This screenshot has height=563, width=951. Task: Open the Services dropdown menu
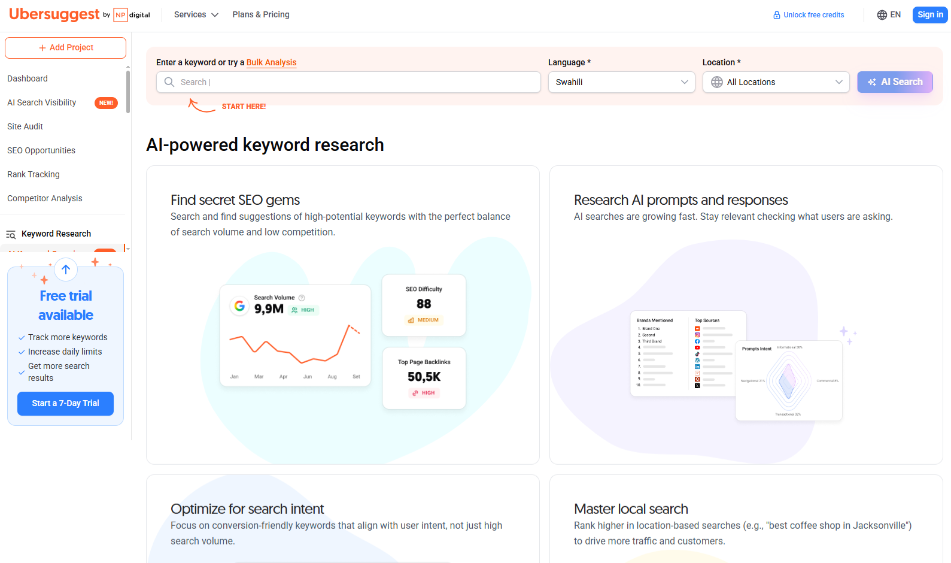(196, 14)
